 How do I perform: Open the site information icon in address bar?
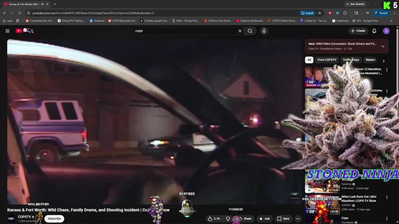click(x=28, y=13)
